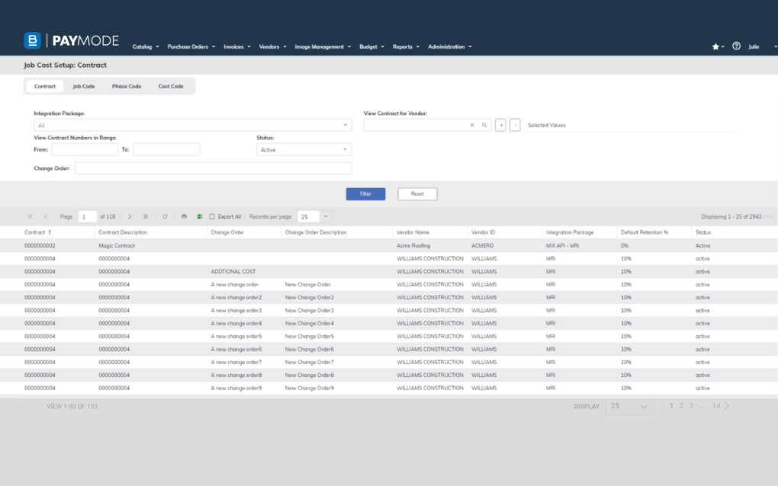
Task: Expand the Integration Package dropdown
Action: (x=346, y=125)
